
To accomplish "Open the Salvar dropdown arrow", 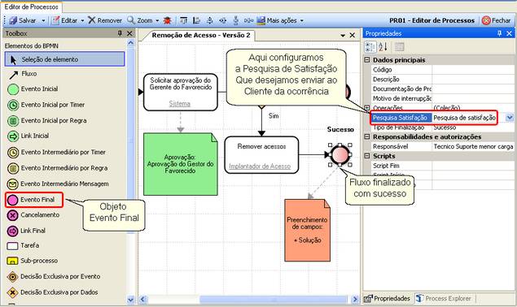I will pyautogui.click(x=43, y=21).
